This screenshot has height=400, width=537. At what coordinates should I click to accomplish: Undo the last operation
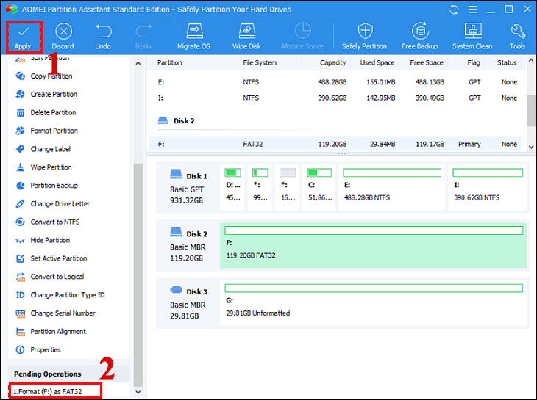pyautogui.click(x=103, y=37)
